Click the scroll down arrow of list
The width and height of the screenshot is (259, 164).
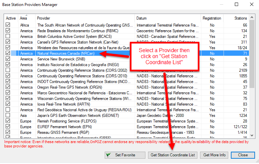click(x=252, y=135)
